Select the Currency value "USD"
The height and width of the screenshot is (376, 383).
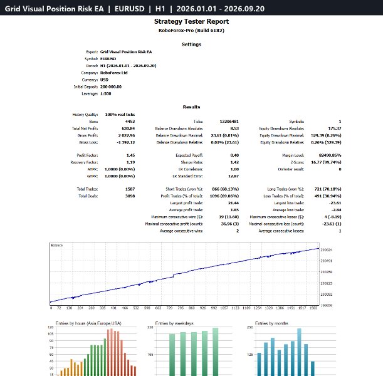click(104, 80)
